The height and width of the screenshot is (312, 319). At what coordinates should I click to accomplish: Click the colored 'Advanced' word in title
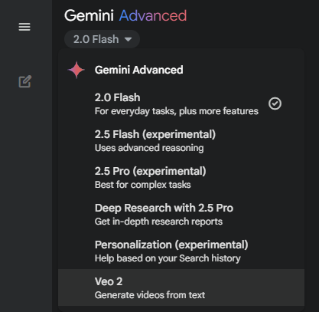point(153,15)
